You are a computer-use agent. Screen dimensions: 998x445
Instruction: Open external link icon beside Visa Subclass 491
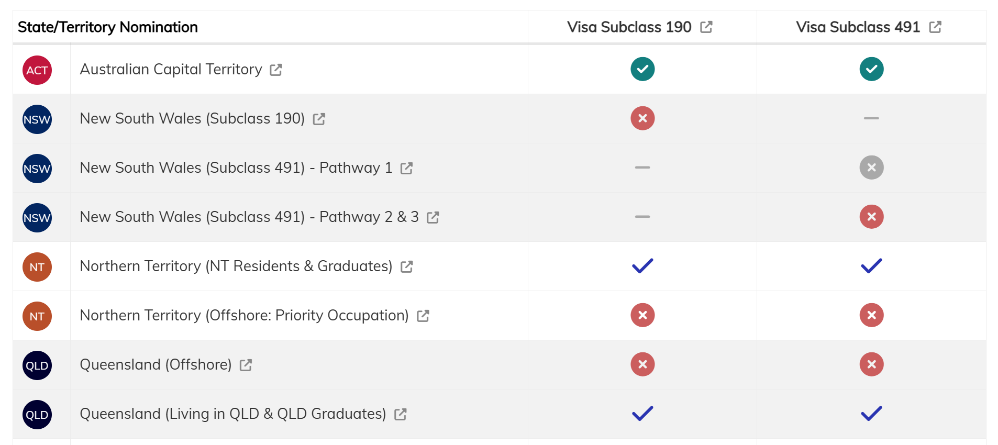pos(935,27)
